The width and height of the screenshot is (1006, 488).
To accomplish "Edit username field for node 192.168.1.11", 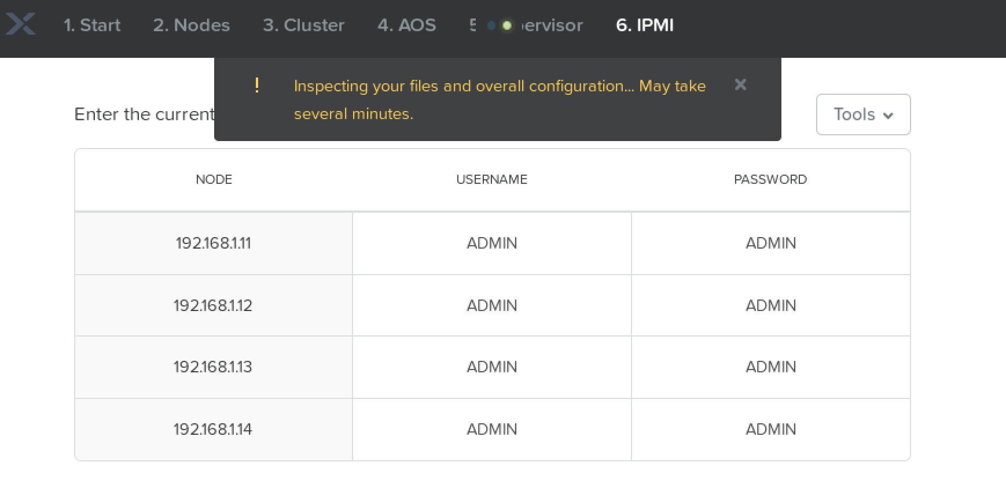I will point(492,243).
